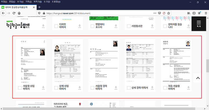Image resolution: width=209 pixels, height=110 pixels.
Task: Jump back to top with up arrow
Action: [198, 78]
